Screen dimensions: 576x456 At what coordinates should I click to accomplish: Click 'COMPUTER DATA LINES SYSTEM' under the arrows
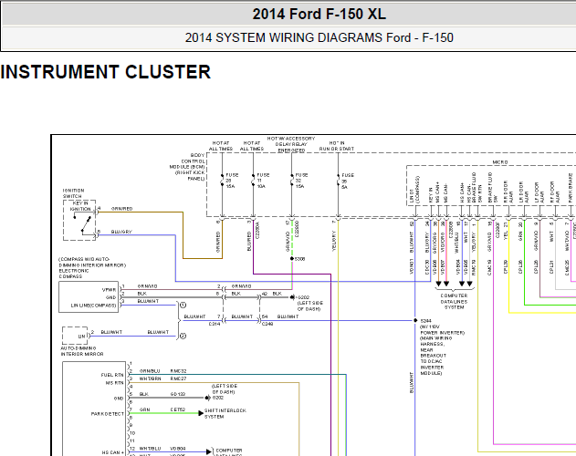[x=454, y=302]
